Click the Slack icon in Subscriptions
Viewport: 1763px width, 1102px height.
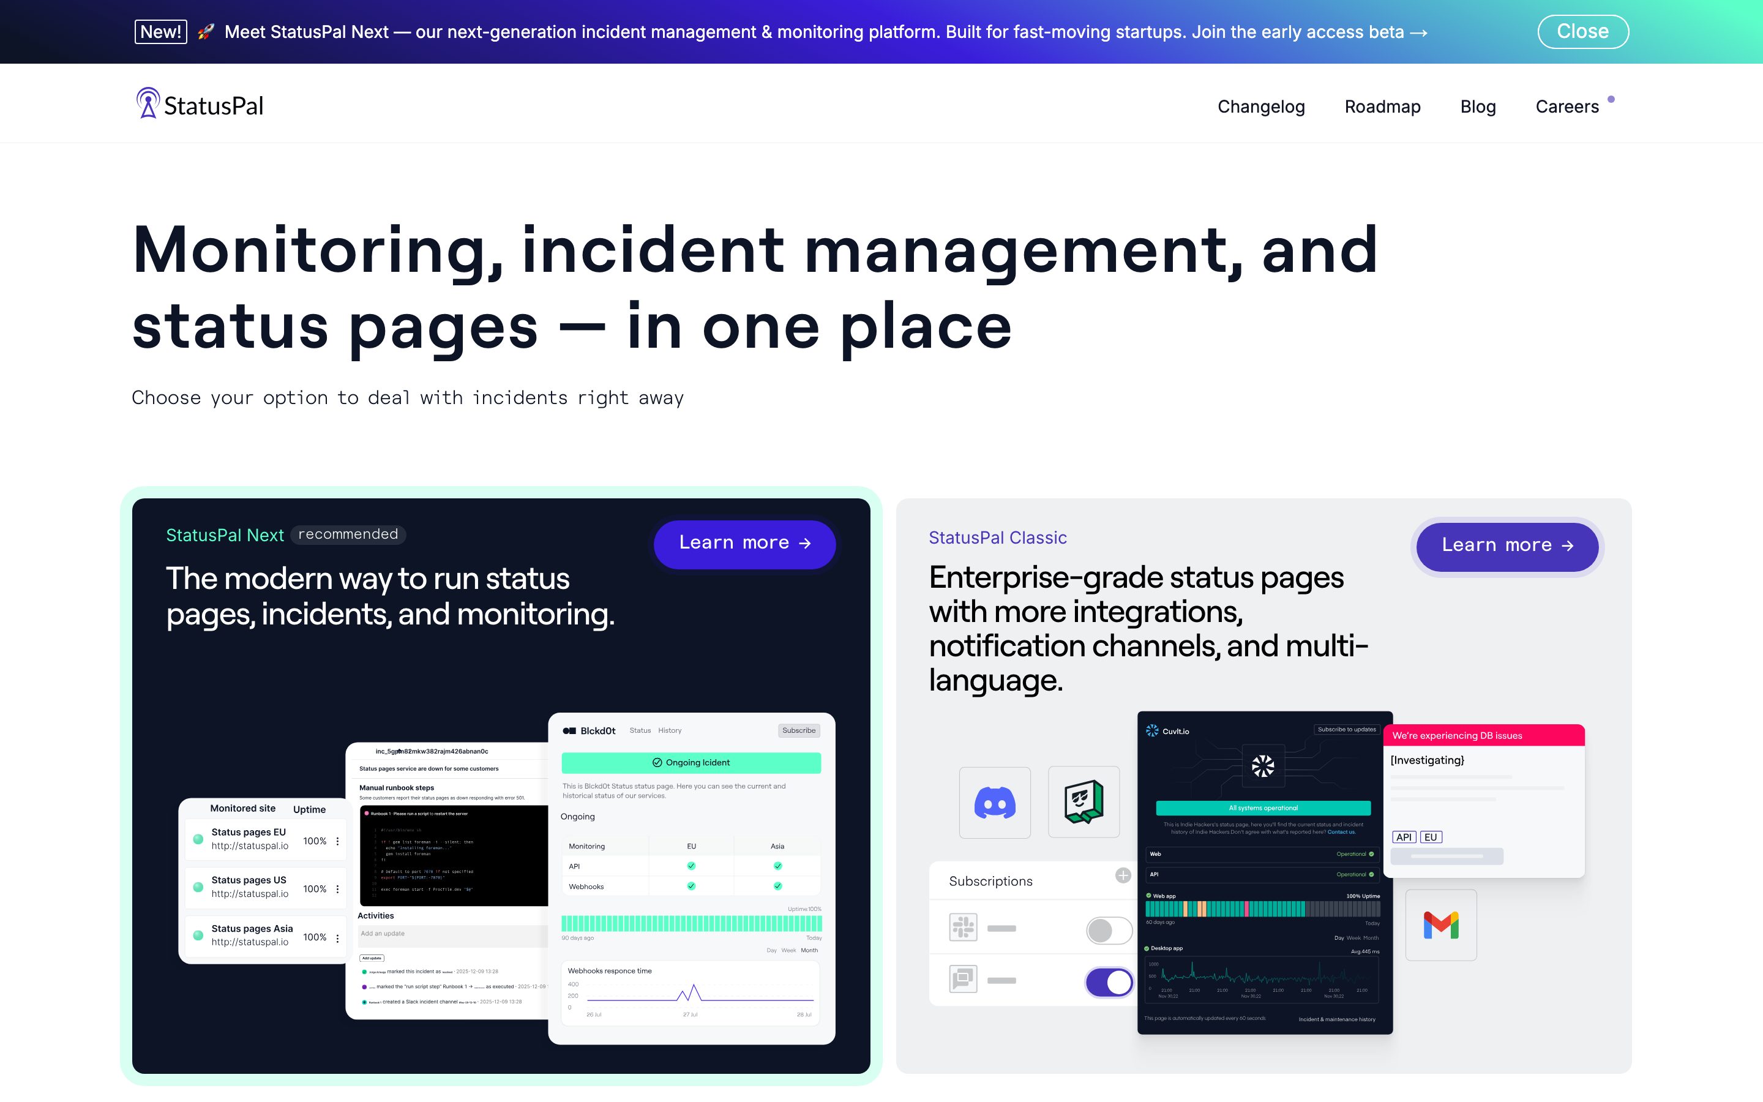pos(962,928)
